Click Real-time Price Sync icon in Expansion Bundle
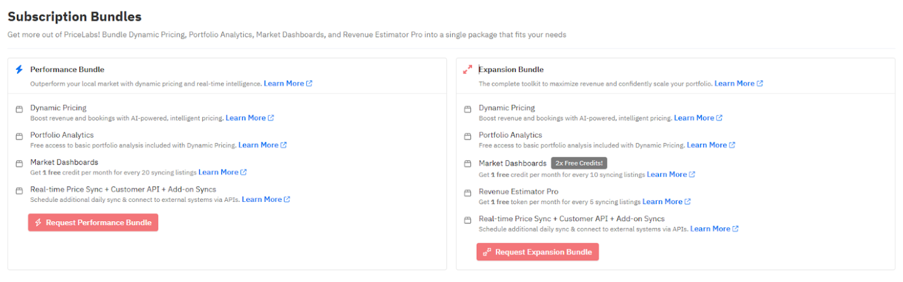Screen dimensions: 903x282 [467, 220]
